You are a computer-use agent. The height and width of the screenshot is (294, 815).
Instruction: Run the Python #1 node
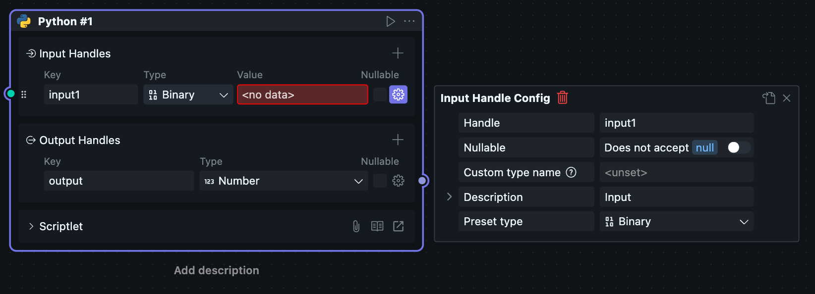click(x=391, y=21)
